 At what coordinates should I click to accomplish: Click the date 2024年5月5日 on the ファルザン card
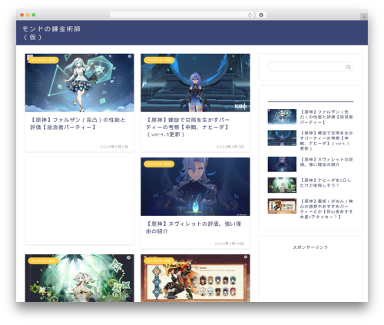[114, 147]
